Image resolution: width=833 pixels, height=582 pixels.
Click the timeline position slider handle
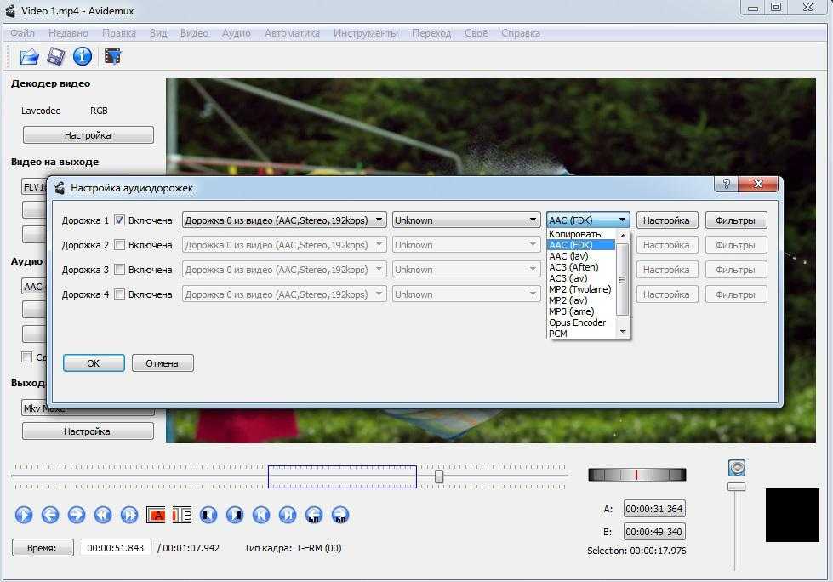click(x=439, y=476)
